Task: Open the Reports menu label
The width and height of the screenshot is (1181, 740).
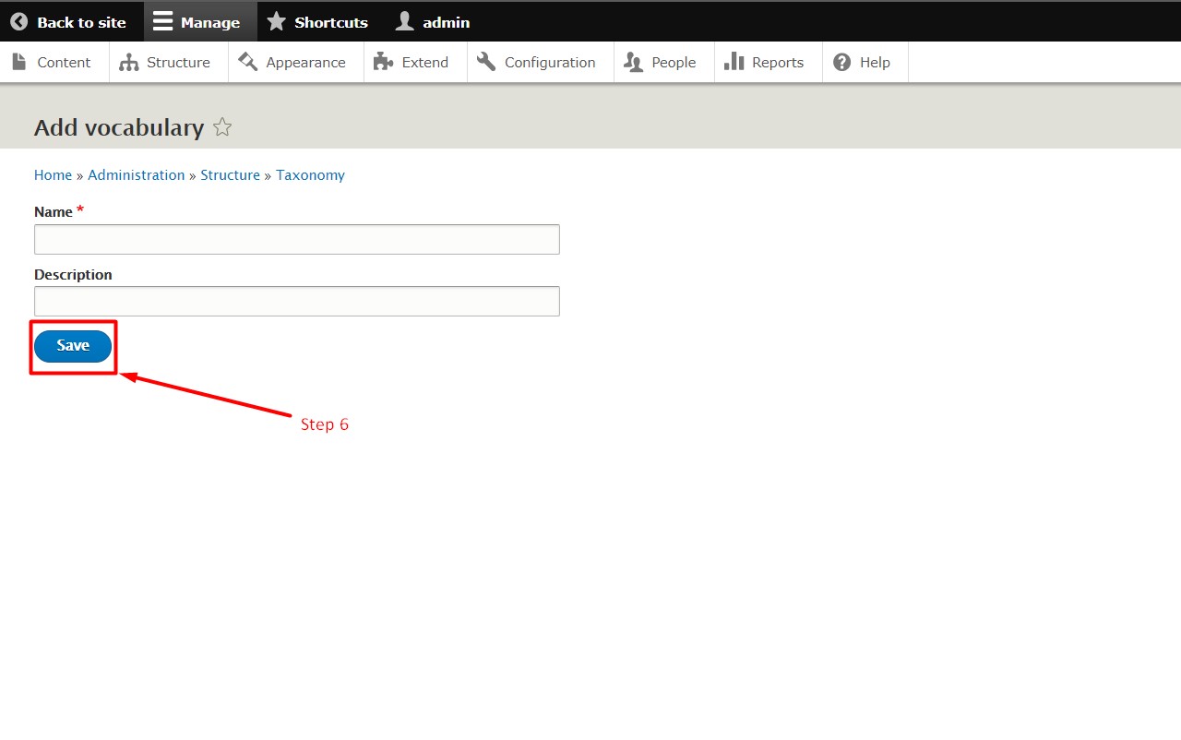Action: (778, 63)
